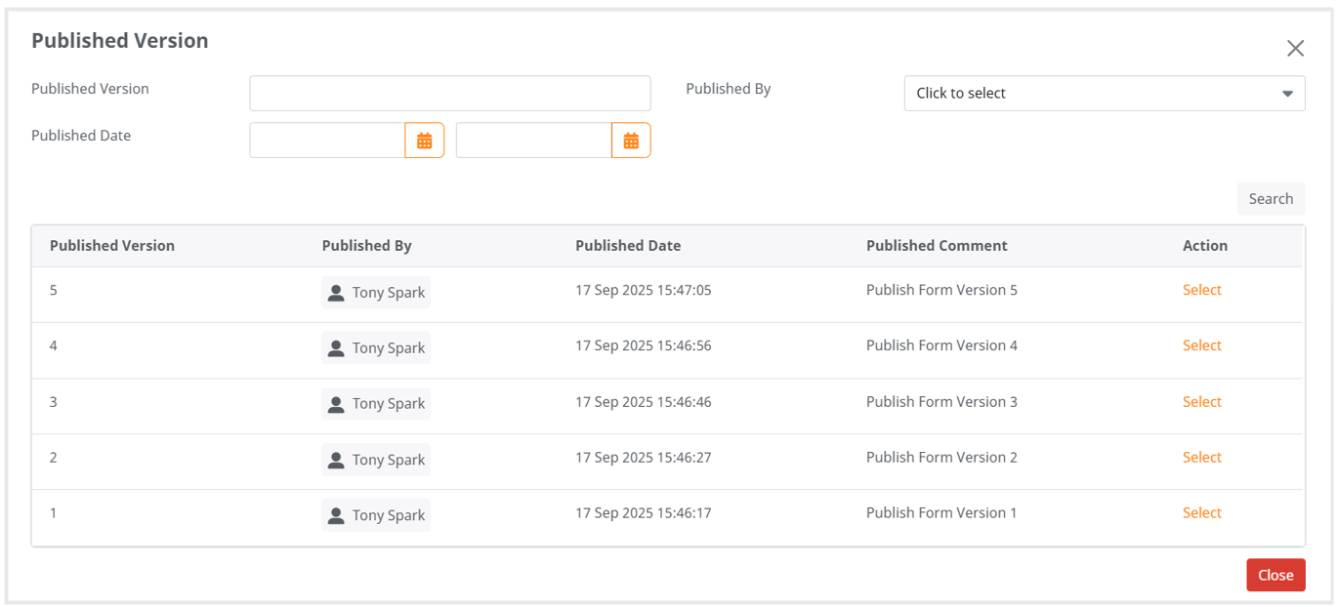1337x607 pixels.
Task: Click Tony Spark user icon in version 3 row
Action: pos(336,404)
